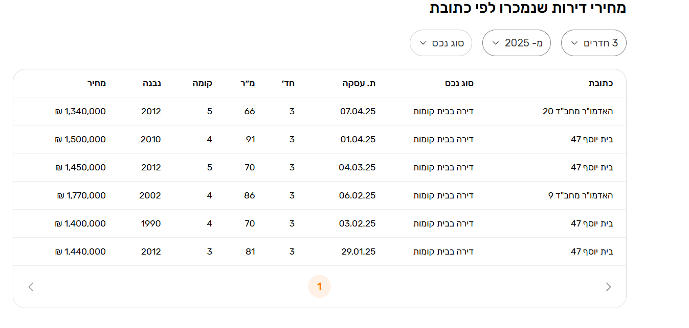Click the מ"ר column header
The image size is (689, 328).
248,83
